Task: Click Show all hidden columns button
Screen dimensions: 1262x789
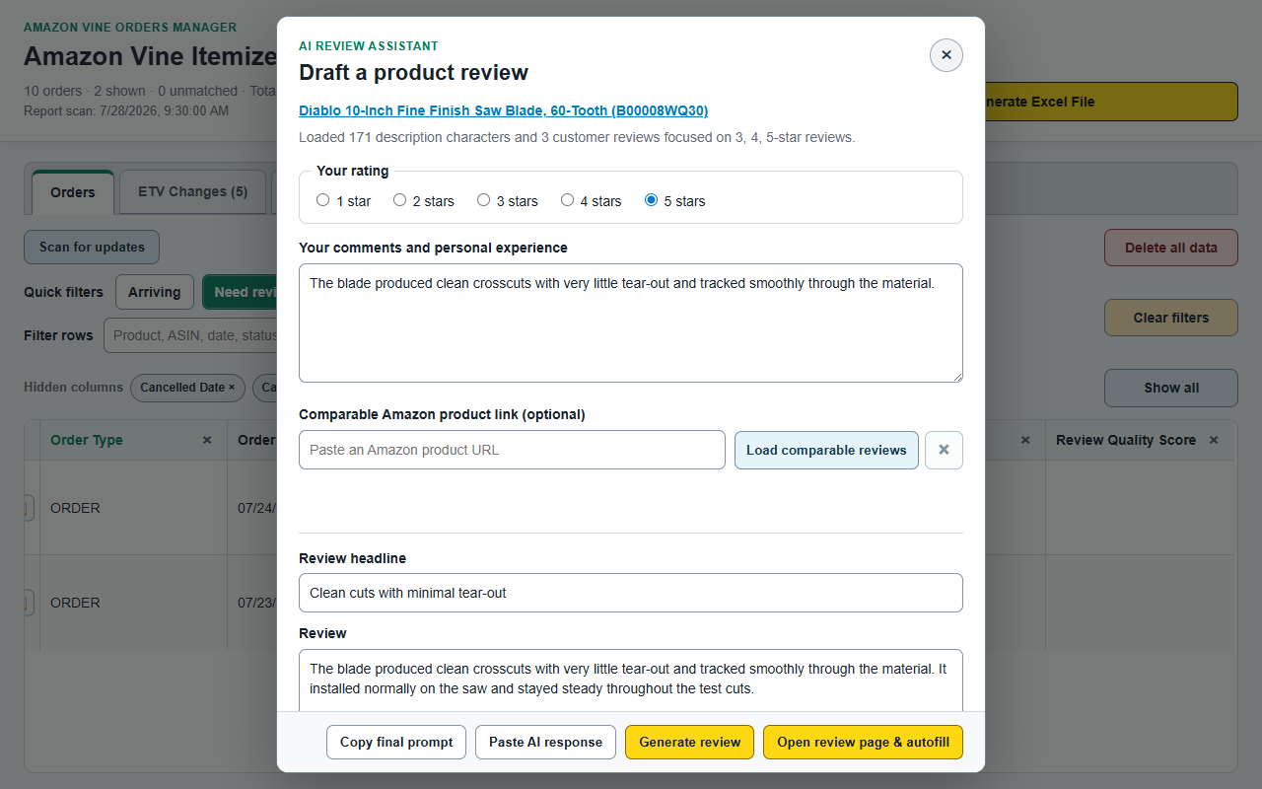Action: pos(1170,388)
